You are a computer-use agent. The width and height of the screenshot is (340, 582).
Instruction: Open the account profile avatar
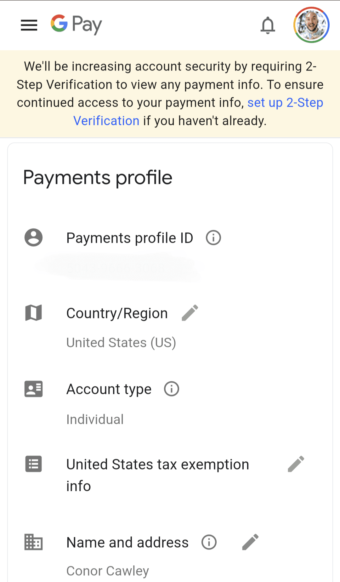tap(311, 25)
